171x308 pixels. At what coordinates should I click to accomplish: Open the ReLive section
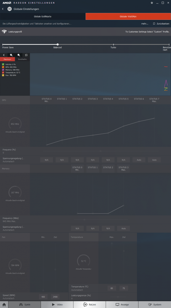point(89,304)
